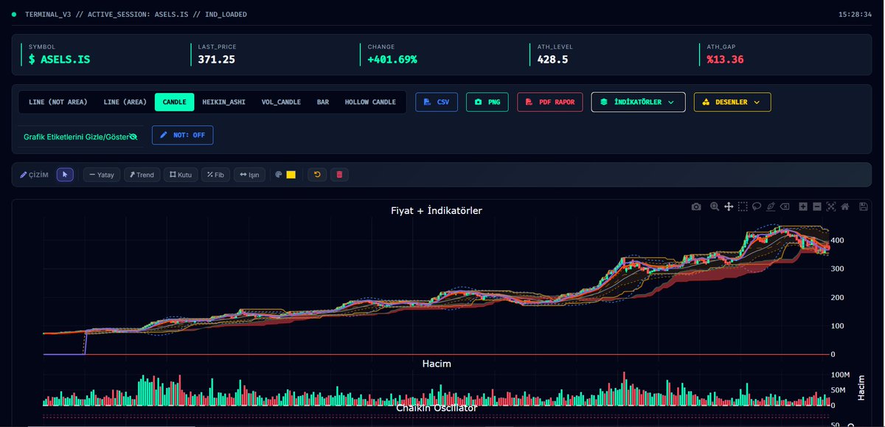Click the CHANGE value +401.69%
The image size is (885, 427).
point(392,59)
